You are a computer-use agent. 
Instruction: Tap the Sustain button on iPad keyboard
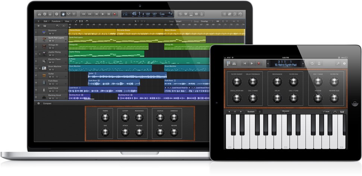point(251,112)
